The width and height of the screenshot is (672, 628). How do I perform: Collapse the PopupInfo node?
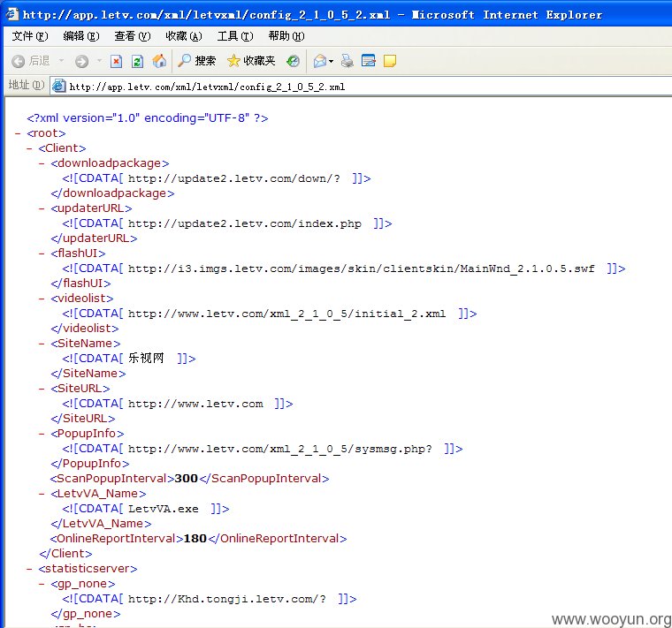coord(42,434)
